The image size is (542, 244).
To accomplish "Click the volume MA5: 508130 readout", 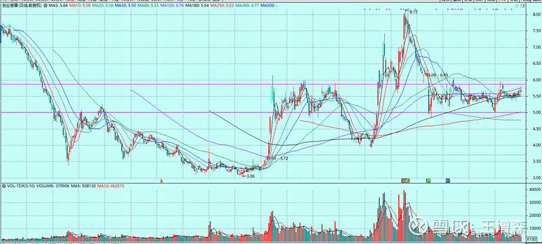I will (83, 186).
